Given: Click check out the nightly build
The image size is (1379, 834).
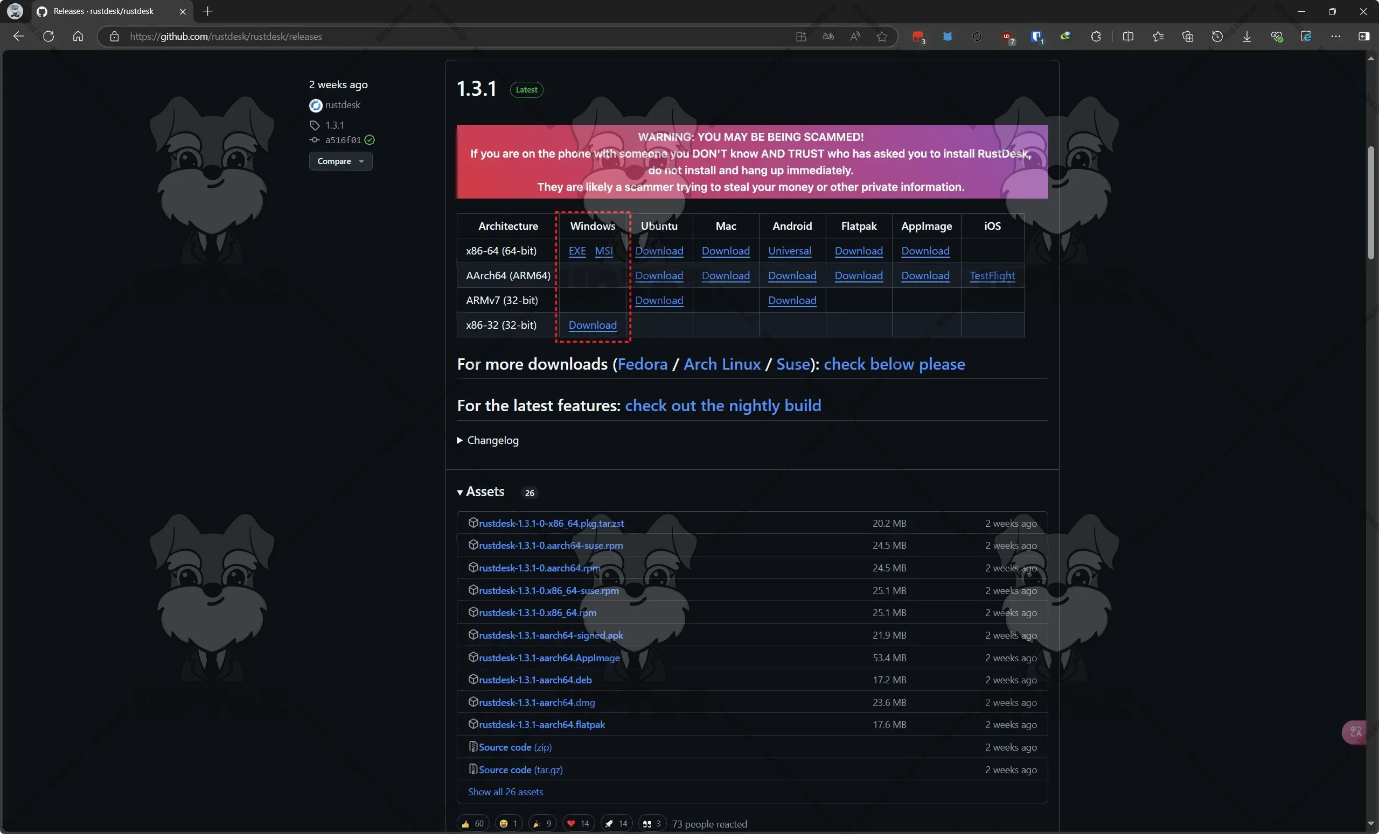Looking at the screenshot, I should [722, 405].
